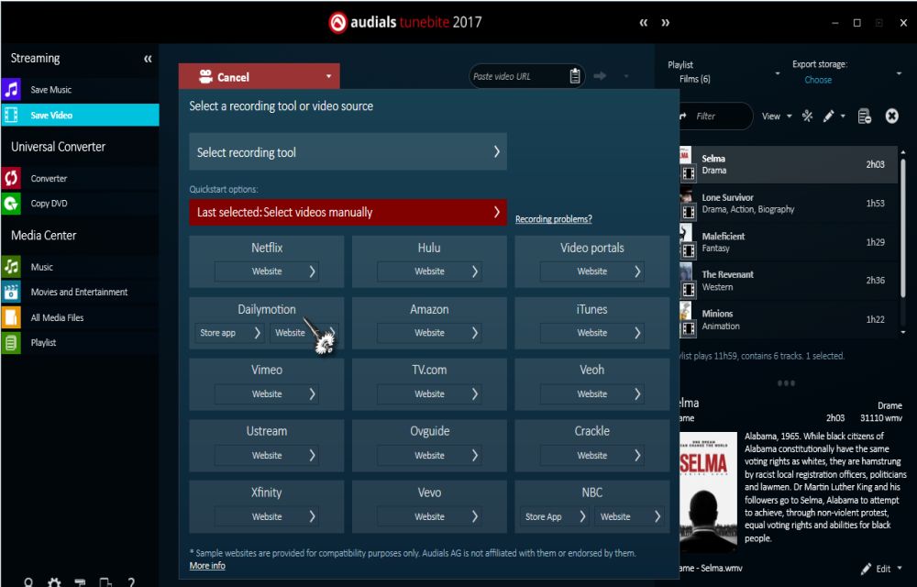Click the playlist Filter field
917x587 pixels.
click(716, 116)
